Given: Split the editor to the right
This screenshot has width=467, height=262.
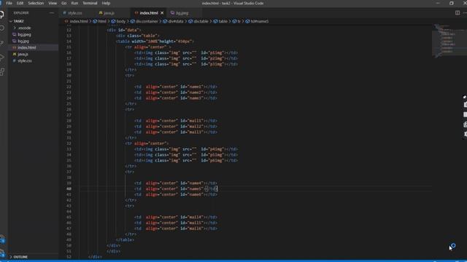Looking at the screenshot, I should pyautogui.click(x=458, y=13).
